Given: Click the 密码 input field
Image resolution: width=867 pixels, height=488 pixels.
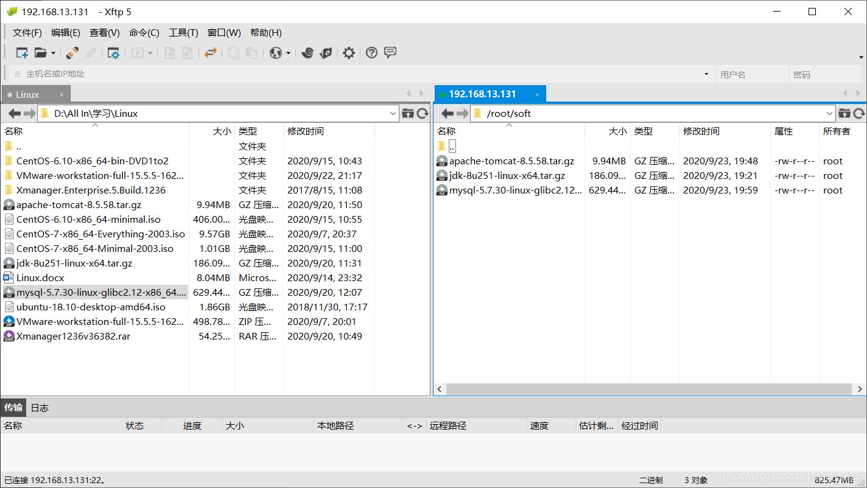Looking at the screenshot, I should click(x=826, y=74).
